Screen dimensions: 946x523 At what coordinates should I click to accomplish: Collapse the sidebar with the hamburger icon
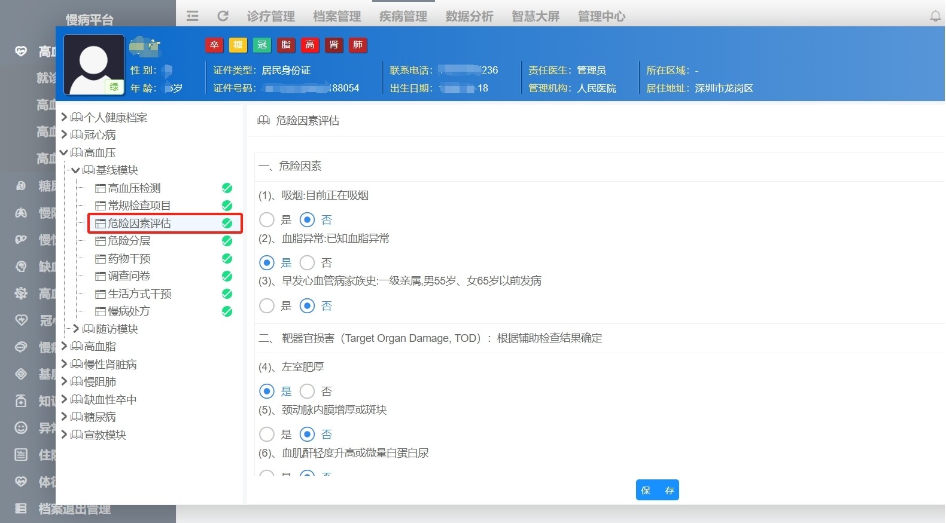click(x=192, y=16)
